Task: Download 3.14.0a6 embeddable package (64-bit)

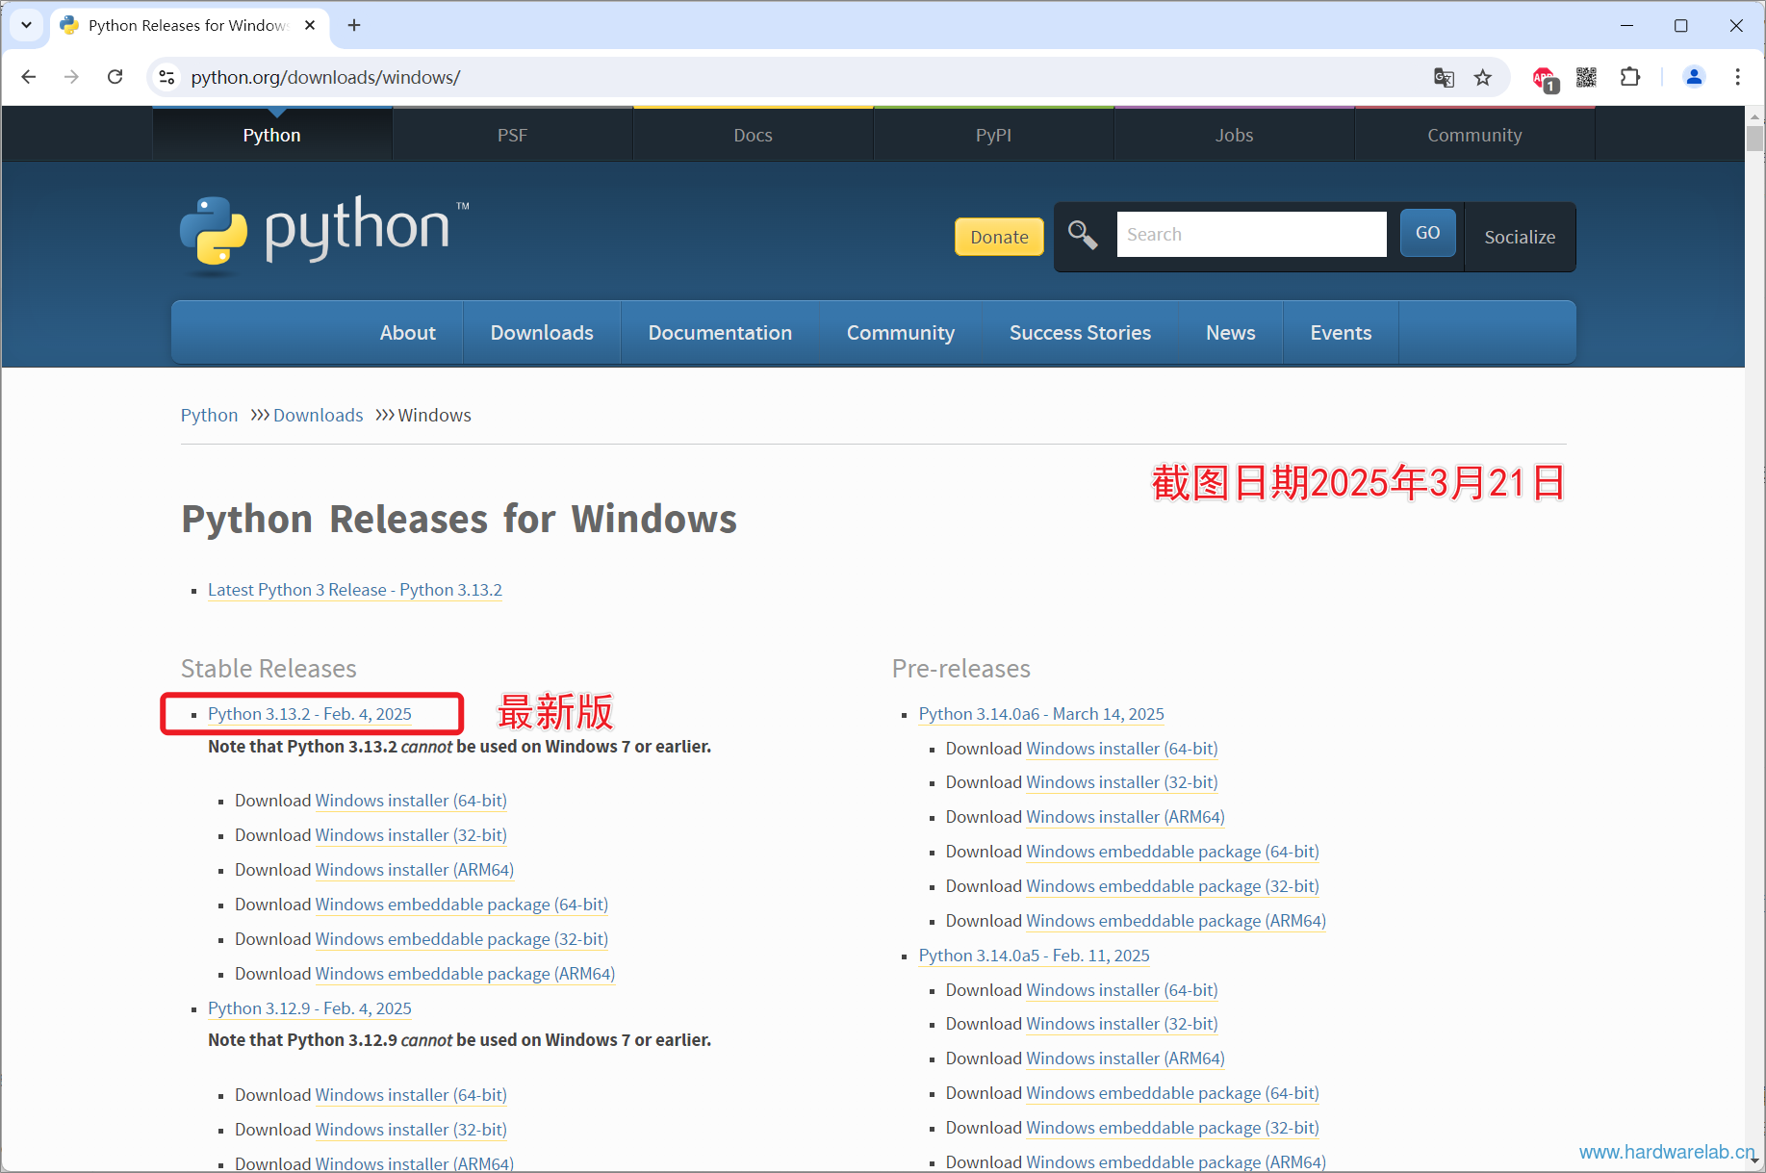Action: click(x=1172, y=852)
